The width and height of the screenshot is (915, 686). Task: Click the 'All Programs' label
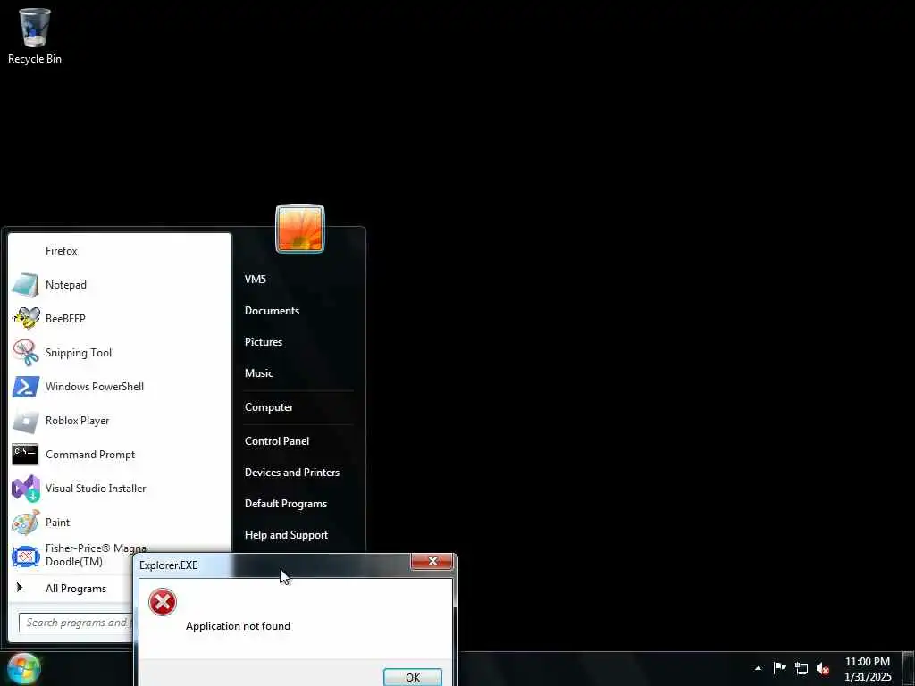point(76,589)
